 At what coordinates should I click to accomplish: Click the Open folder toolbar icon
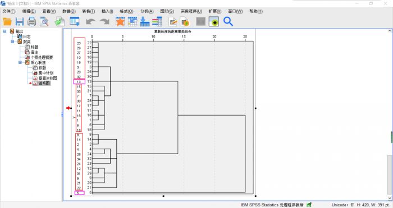[x=7, y=21]
